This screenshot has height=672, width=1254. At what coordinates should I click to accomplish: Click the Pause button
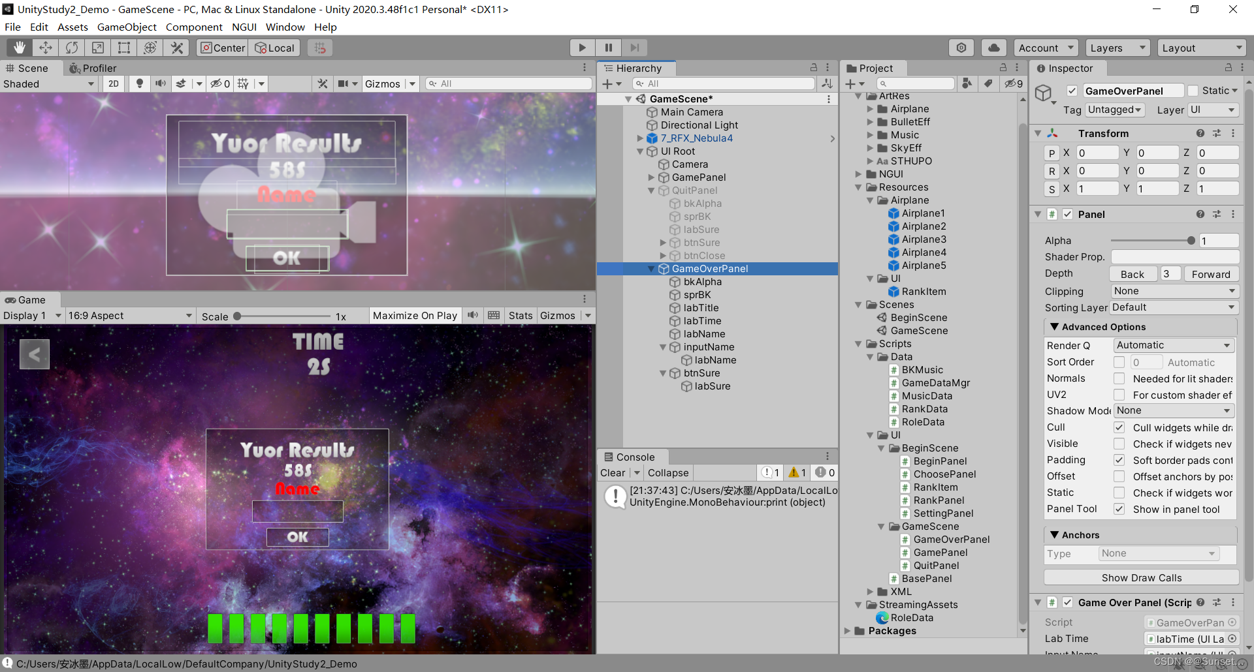tap(608, 48)
